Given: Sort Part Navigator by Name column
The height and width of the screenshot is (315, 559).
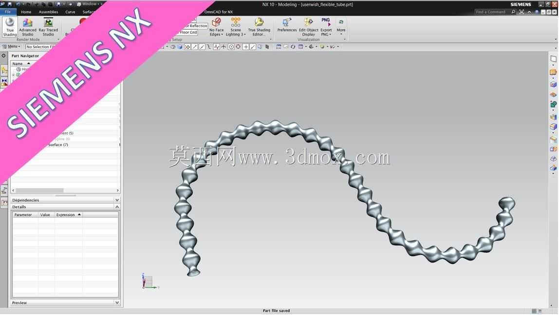Looking at the screenshot, I should coord(21,63).
